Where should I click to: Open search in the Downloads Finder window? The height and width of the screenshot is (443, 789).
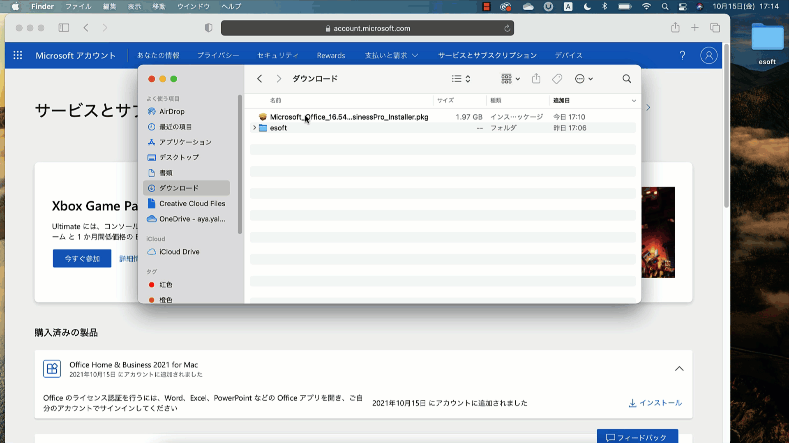626,78
